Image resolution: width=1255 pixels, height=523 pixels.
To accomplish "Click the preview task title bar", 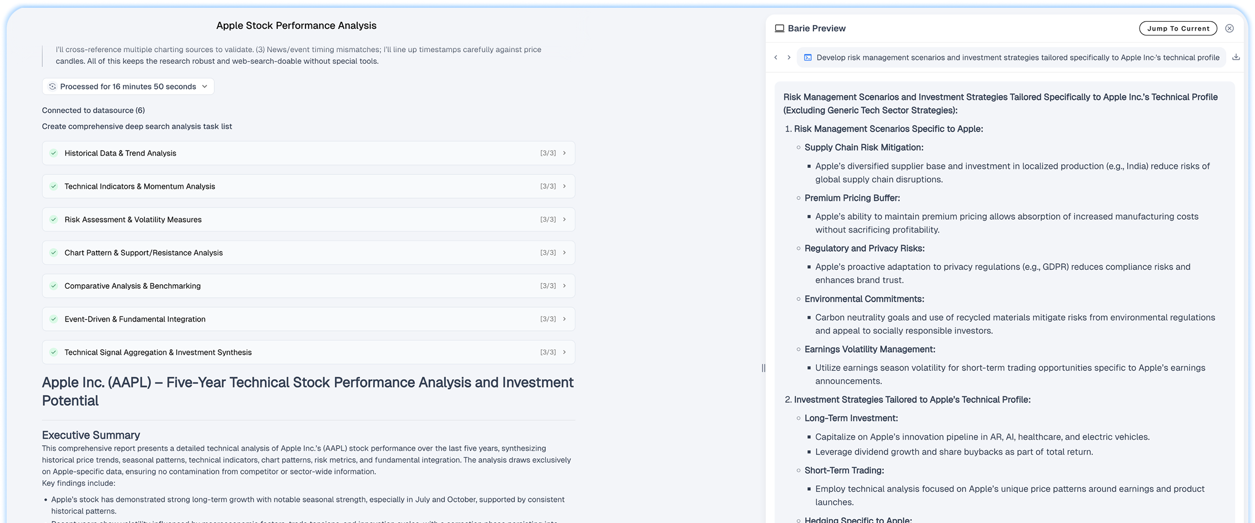I will [1017, 58].
